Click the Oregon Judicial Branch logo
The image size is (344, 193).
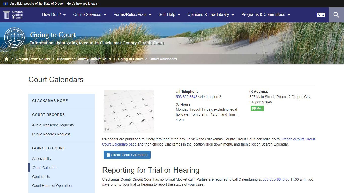(x=13, y=15)
